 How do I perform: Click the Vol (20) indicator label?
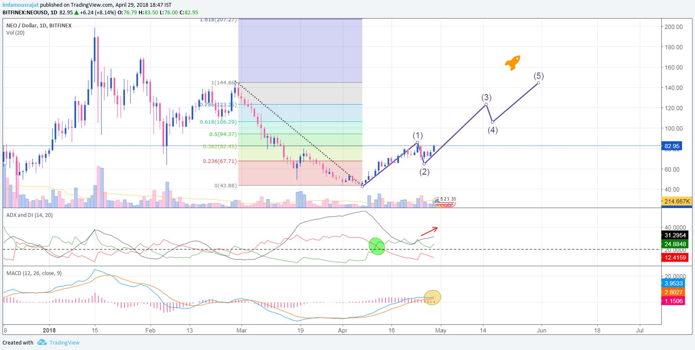coord(15,32)
